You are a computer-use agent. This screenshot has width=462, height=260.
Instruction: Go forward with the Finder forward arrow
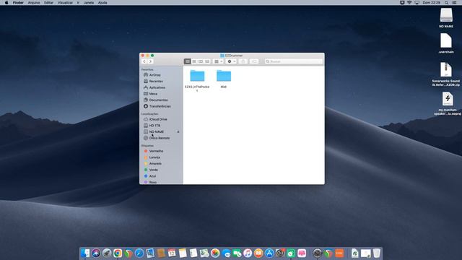(150, 61)
